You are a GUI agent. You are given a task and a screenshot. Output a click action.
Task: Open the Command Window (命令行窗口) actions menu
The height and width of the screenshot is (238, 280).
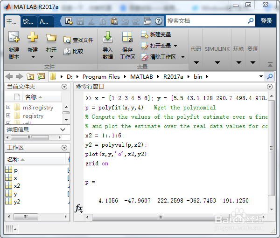pos(270,87)
